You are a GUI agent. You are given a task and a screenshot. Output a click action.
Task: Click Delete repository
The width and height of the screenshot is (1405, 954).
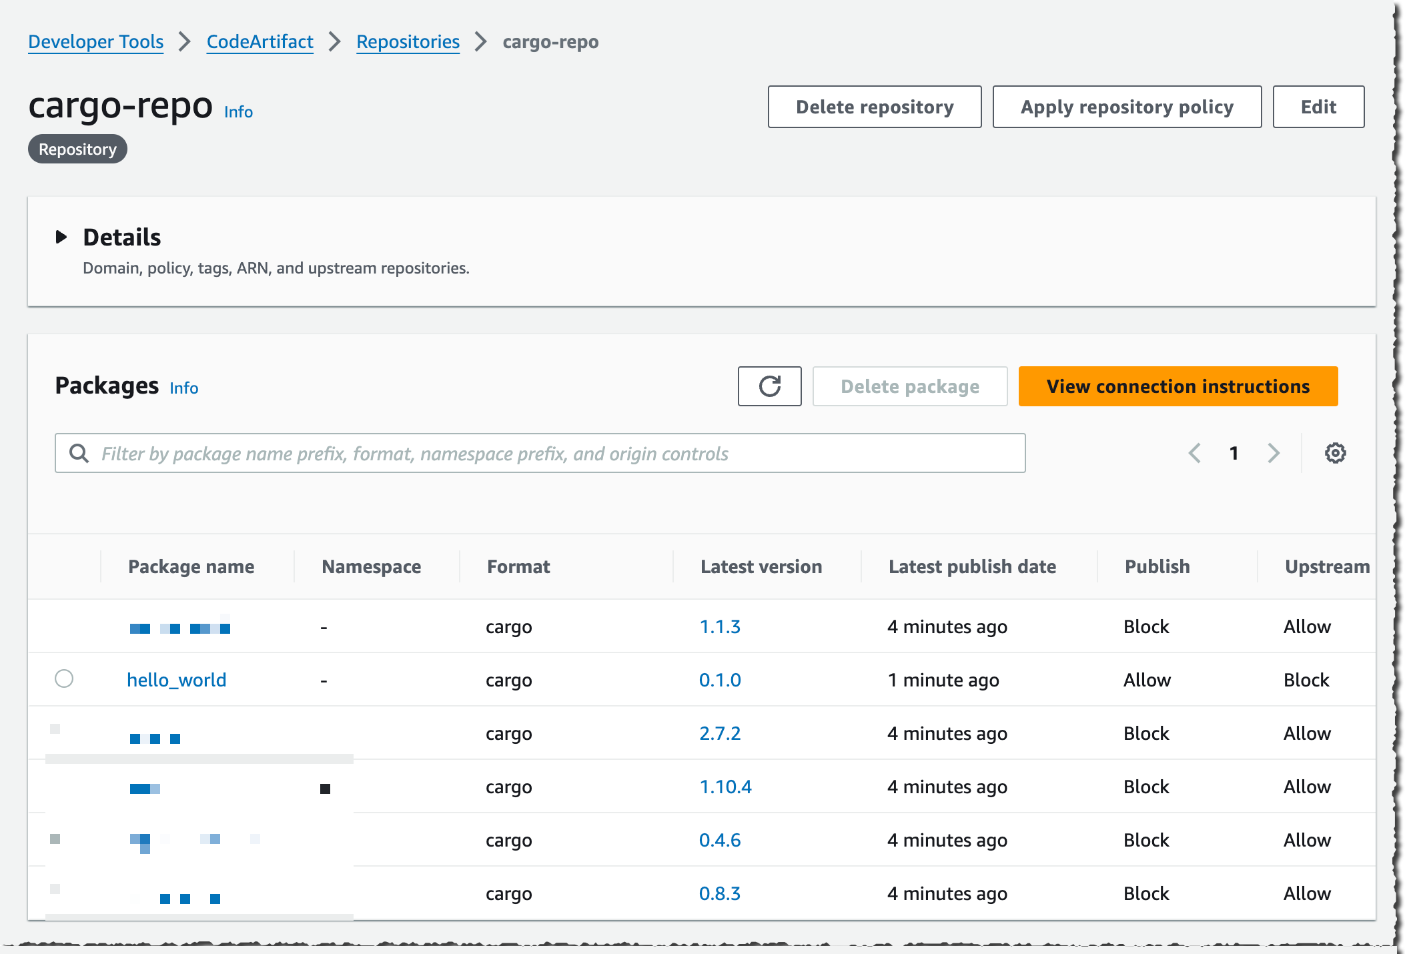(874, 107)
